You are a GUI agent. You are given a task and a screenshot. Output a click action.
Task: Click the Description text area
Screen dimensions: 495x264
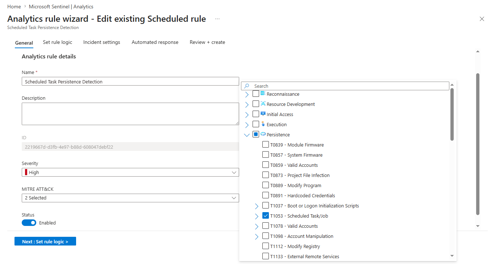[130, 114]
